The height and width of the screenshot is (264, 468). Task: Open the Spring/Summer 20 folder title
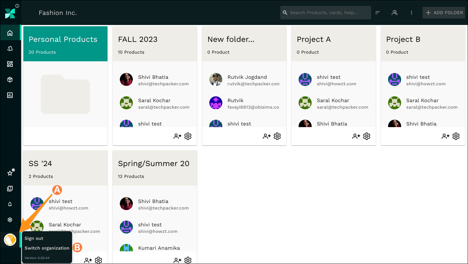pyautogui.click(x=154, y=163)
